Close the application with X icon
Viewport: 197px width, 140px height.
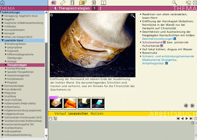point(195,3)
